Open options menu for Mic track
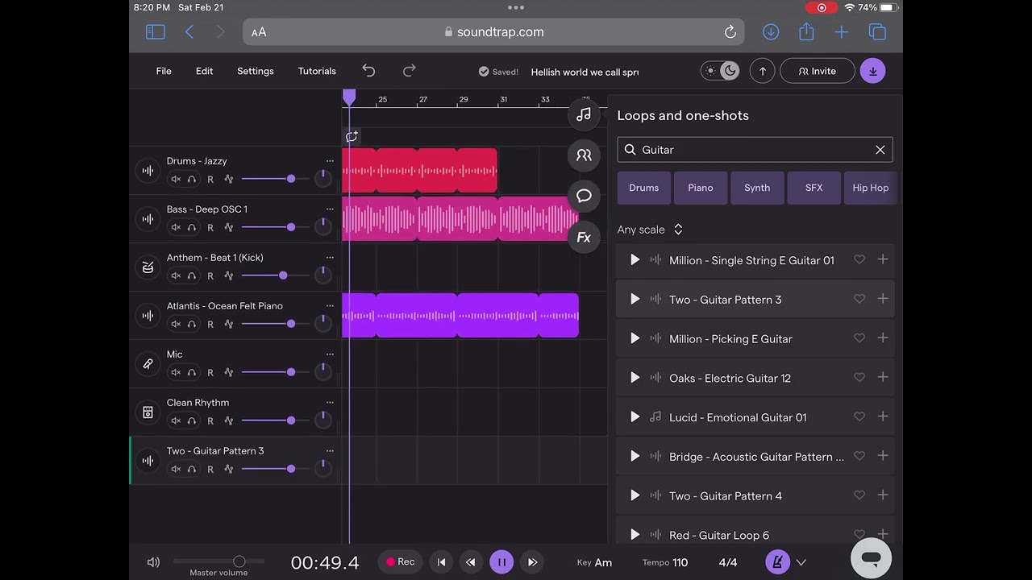The width and height of the screenshot is (1032, 580). click(330, 354)
